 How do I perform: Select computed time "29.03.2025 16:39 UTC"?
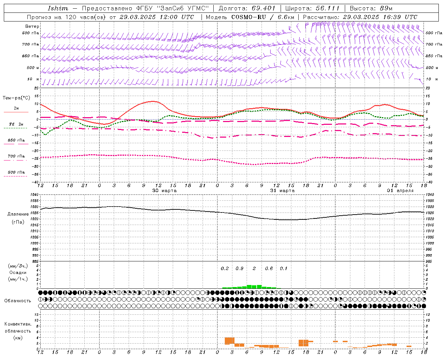point(380,17)
